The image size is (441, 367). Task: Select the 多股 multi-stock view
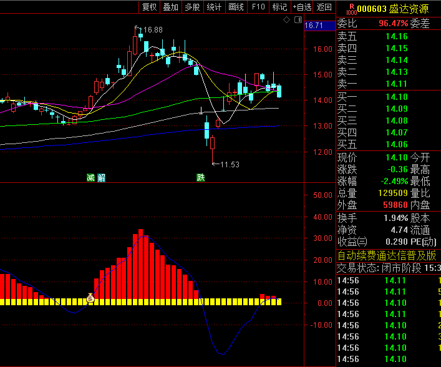192,7
